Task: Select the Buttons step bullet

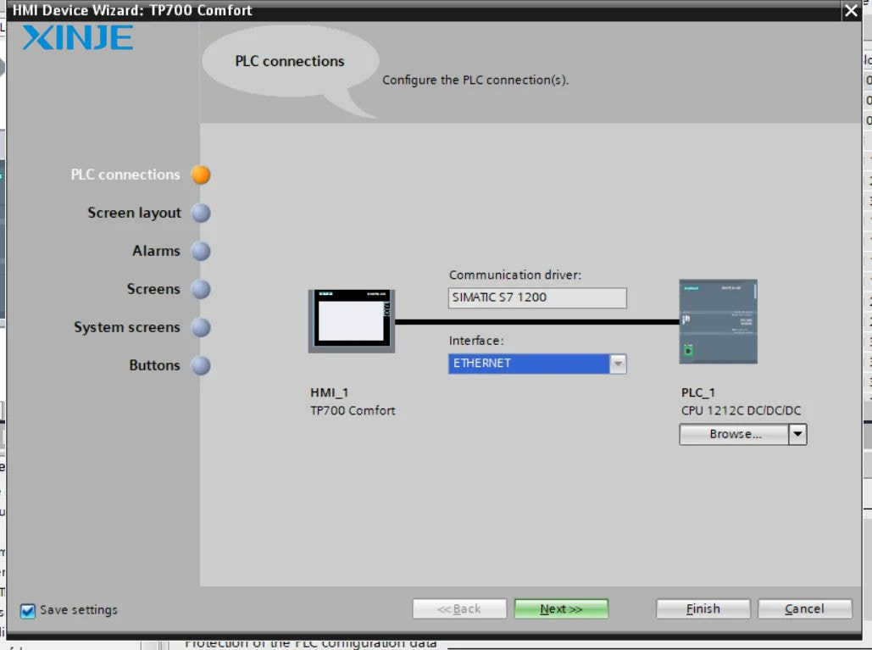Action: [201, 365]
